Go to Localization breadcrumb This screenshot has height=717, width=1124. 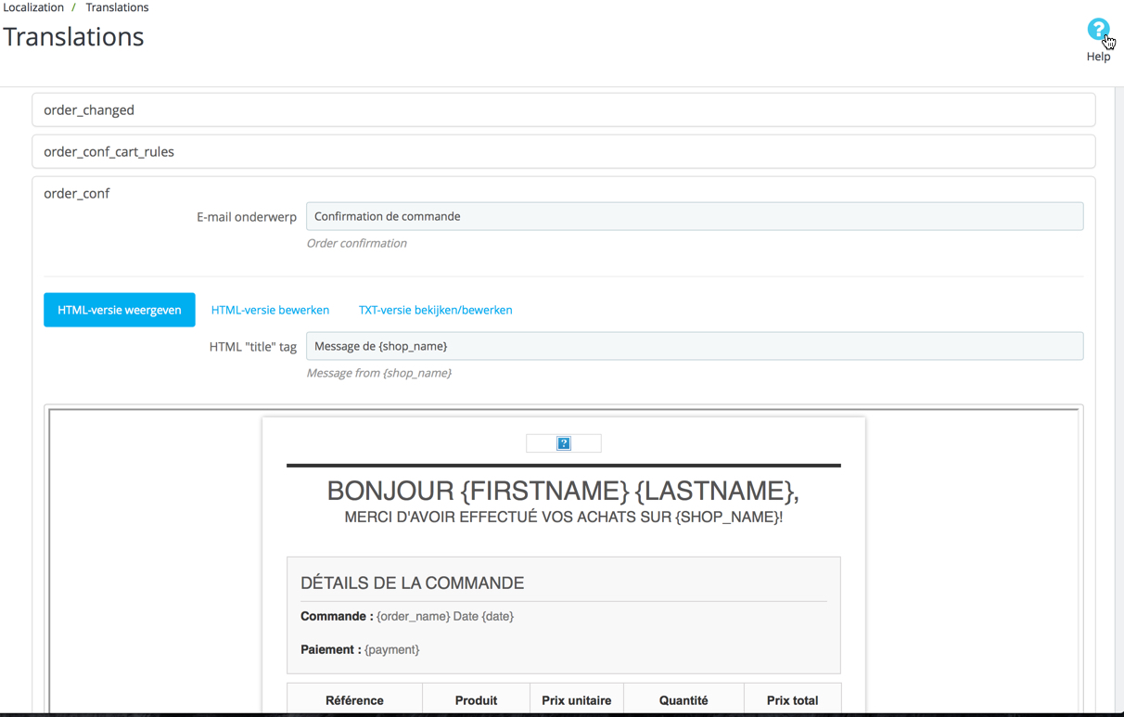pyautogui.click(x=33, y=7)
